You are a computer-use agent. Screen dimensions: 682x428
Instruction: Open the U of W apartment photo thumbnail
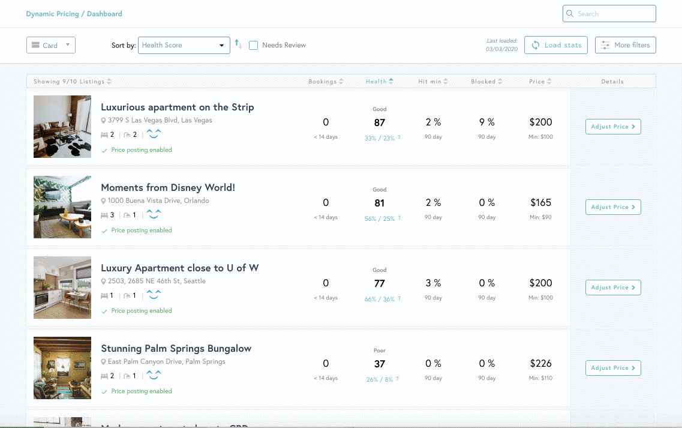click(62, 288)
